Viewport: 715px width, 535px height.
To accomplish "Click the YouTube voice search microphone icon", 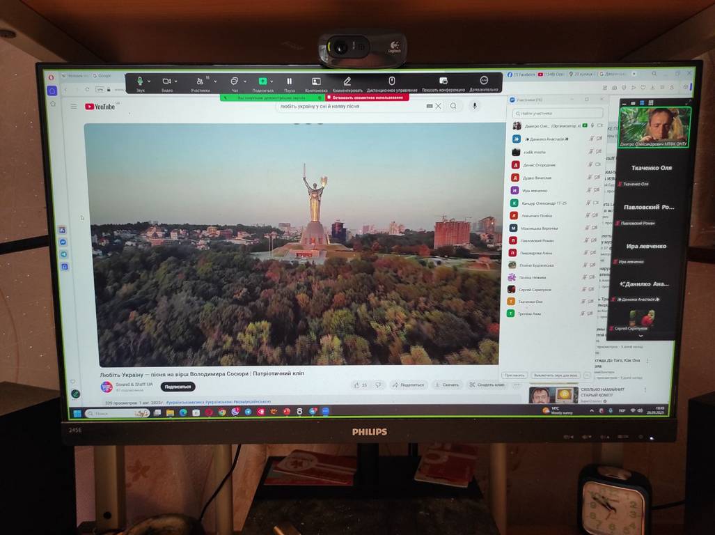I will coord(475,106).
